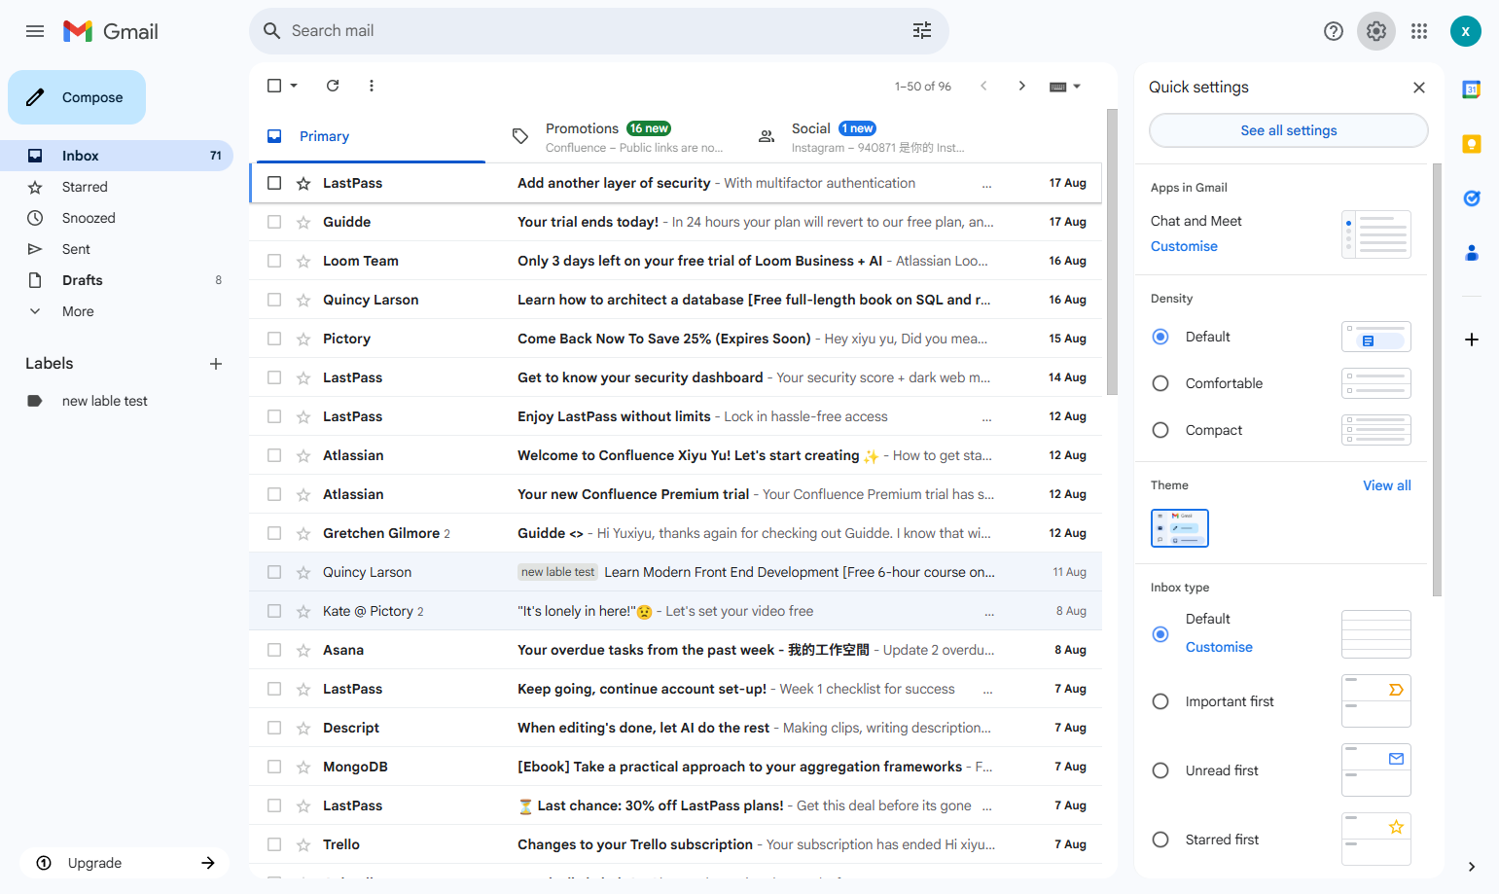The height and width of the screenshot is (894, 1499).
Task: Click the Compose button
Action: (x=77, y=97)
